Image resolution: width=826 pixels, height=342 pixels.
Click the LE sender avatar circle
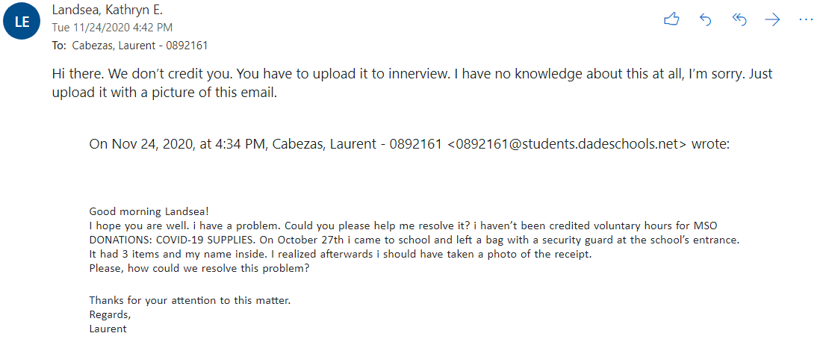pyautogui.click(x=22, y=22)
